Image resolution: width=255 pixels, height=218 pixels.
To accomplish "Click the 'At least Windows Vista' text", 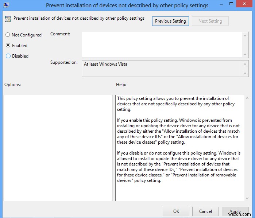I will pos(105,64).
